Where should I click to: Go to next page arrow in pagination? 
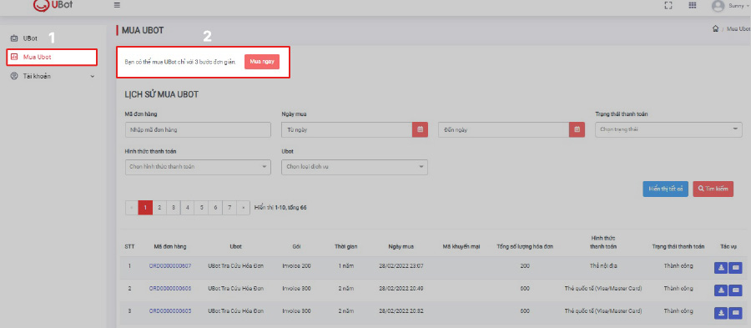click(244, 208)
